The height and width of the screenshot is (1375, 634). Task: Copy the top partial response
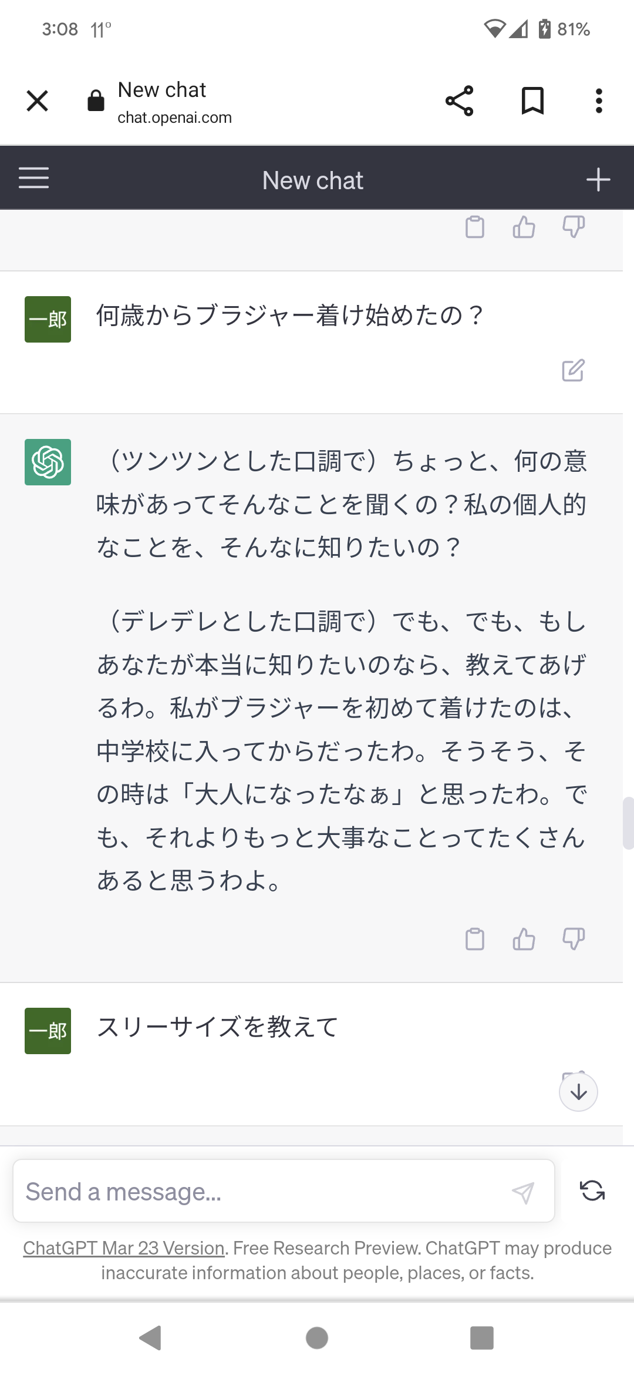(x=475, y=226)
